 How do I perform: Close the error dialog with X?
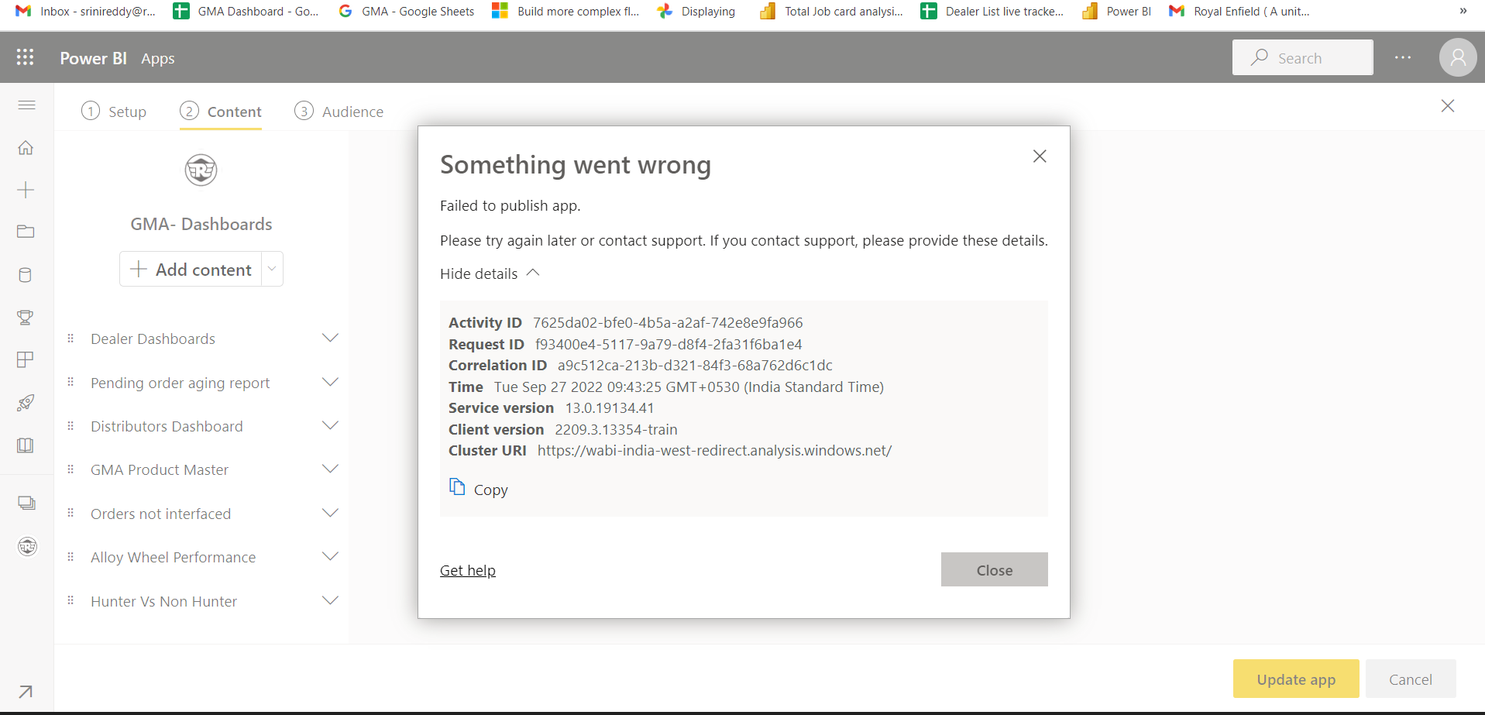pos(1040,156)
